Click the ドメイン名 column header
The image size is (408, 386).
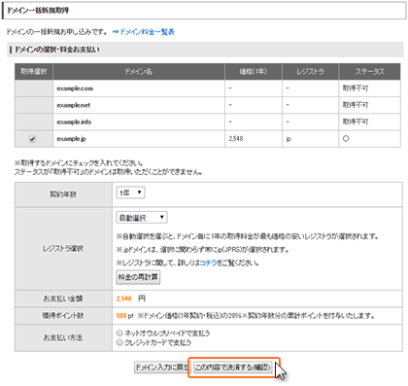click(x=139, y=72)
